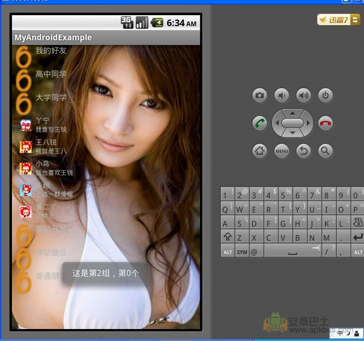Expand the 普通朋友 group
Screen dimensions: 364x341
point(106,282)
